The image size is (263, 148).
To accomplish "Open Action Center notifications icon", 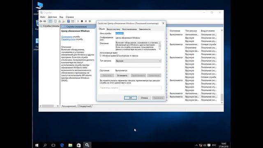I will [209, 145].
